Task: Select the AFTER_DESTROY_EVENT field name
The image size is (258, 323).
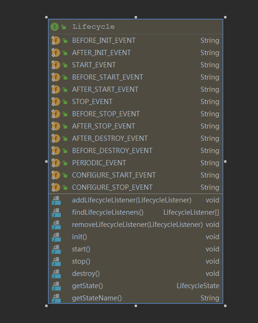Action: coord(110,138)
